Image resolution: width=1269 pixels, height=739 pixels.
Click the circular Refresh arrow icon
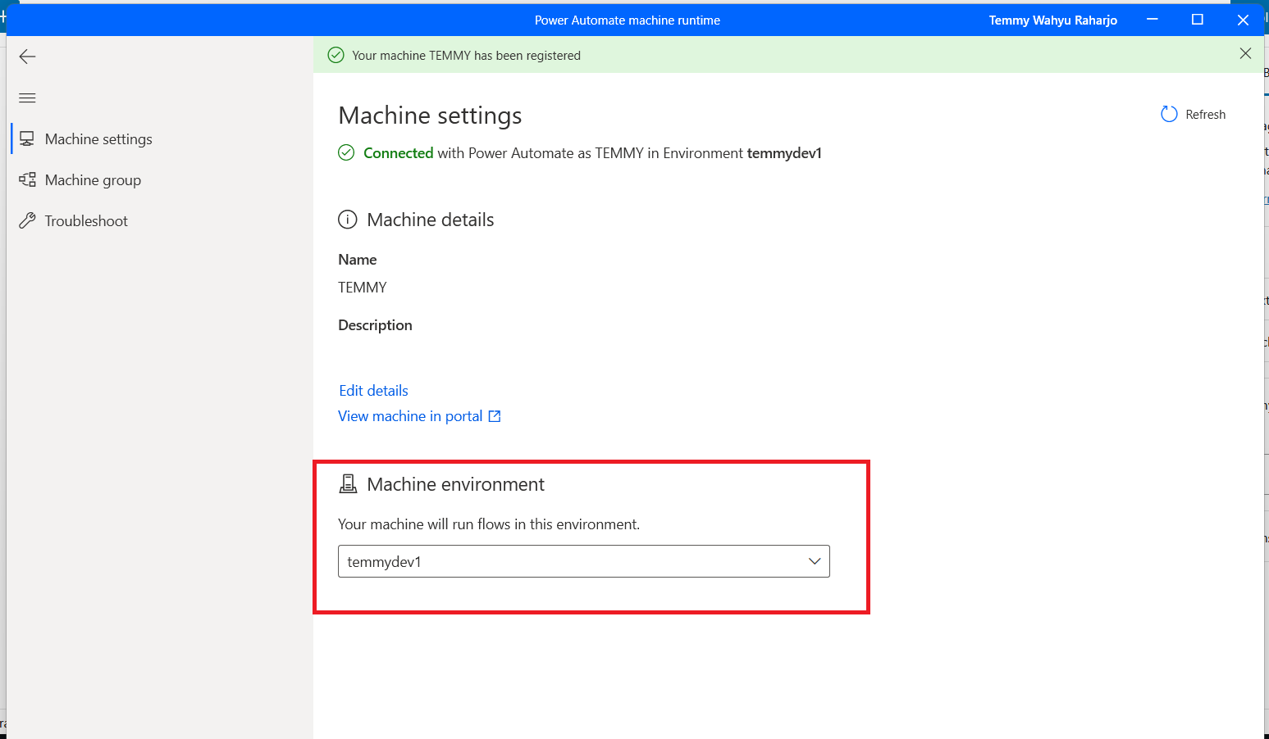tap(1169, 115)
